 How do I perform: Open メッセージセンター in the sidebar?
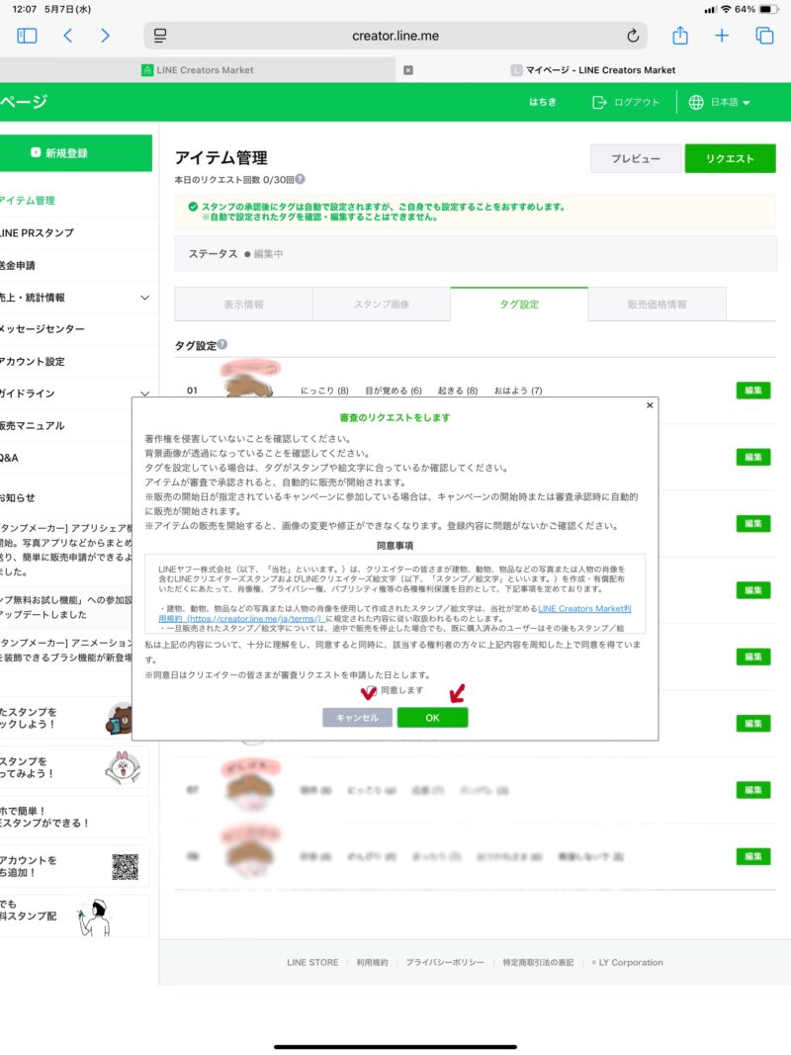click(x=43, y=329)
